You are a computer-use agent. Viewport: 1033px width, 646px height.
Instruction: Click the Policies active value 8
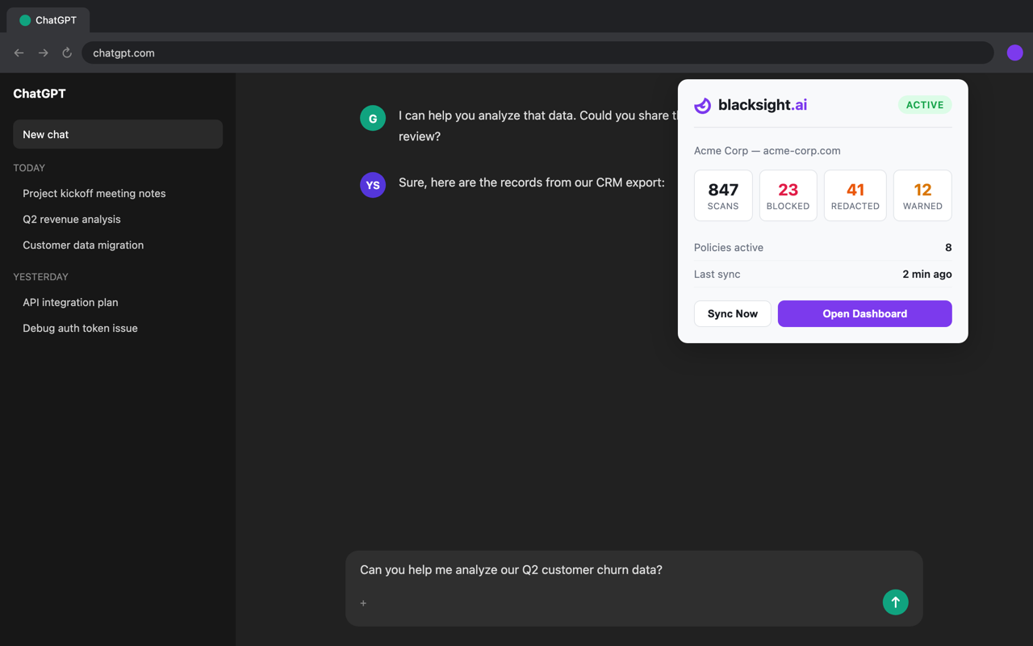pos(948,247)
